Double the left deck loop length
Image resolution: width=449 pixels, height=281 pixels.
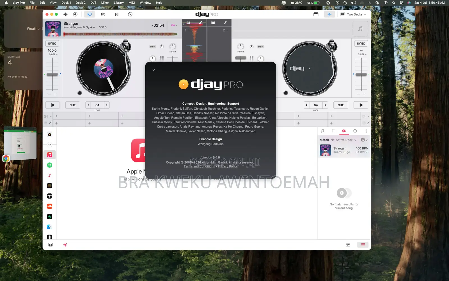(x=107, y=105)
